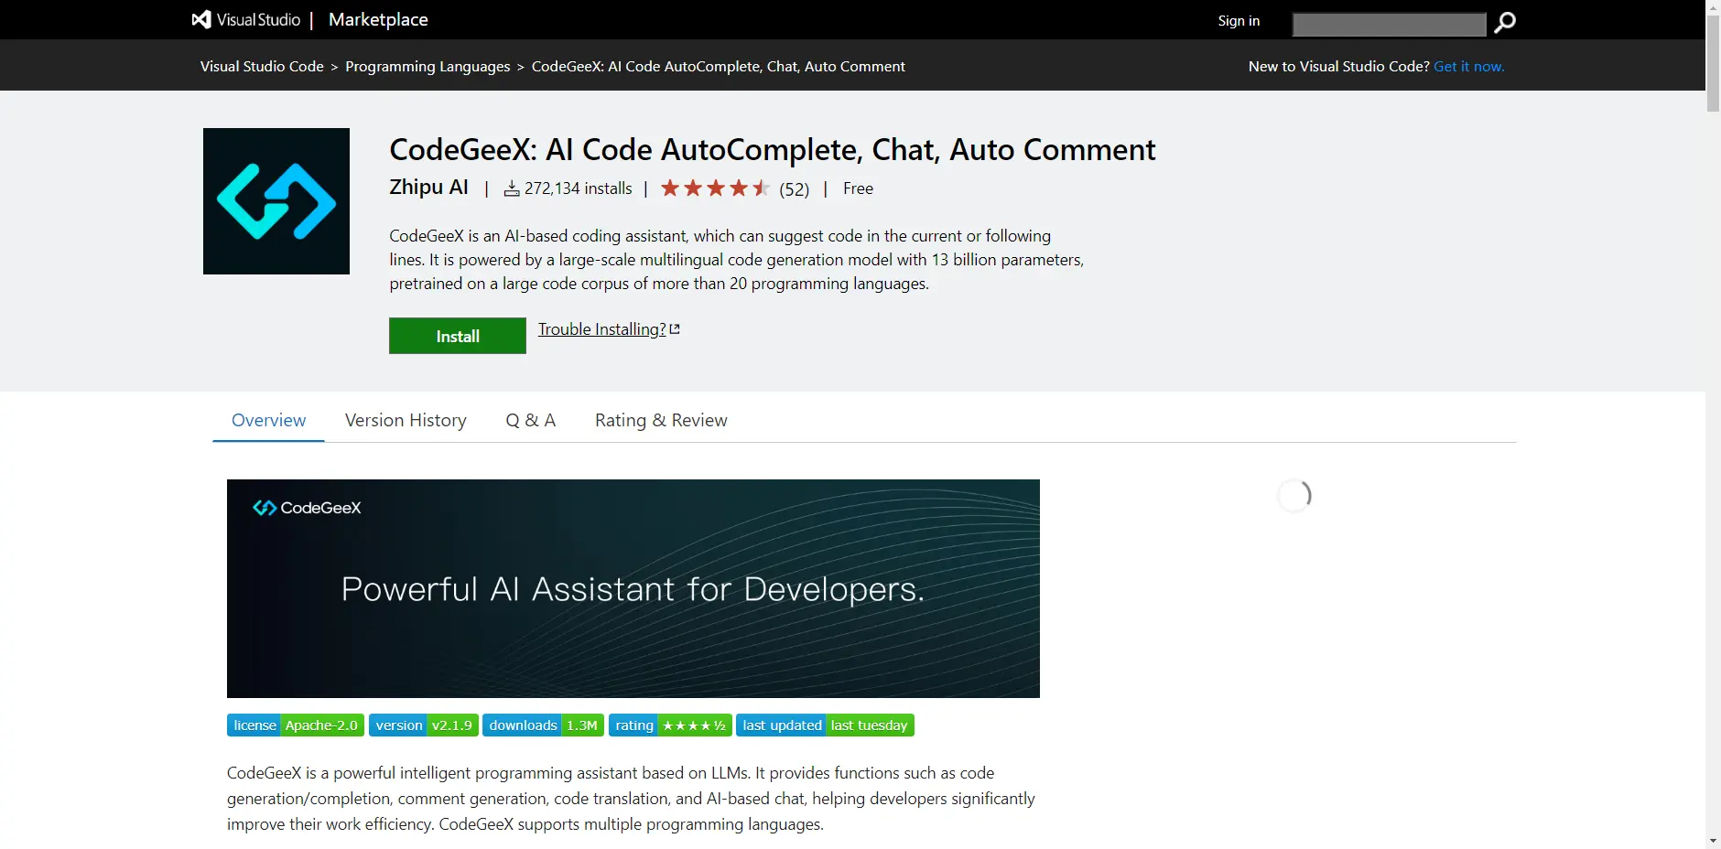1721x849 pixels.
Task: Switch to the Q & A tab
Action: tap(531, 421)
